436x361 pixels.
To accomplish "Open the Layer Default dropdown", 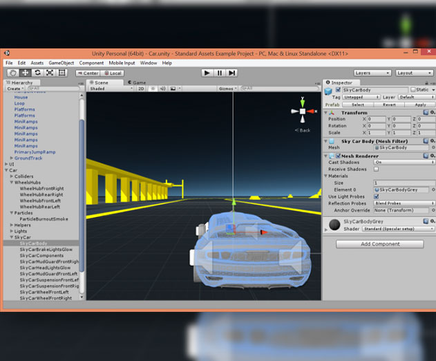I will (416, 97).
